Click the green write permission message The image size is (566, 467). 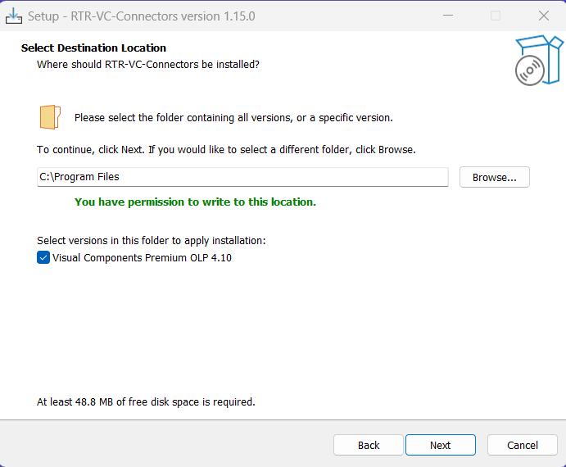[x=195, y=202]
